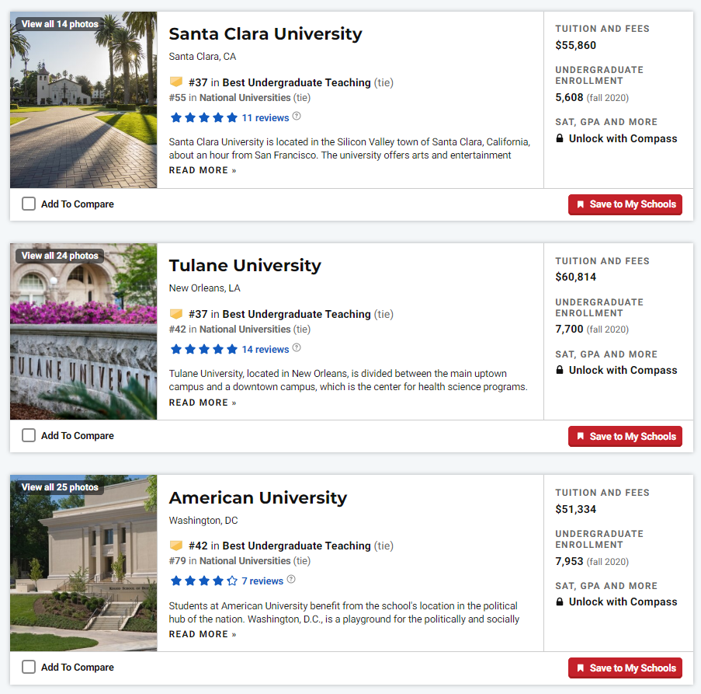Click the reviews info icon next to Tulane's 14 reviews
701x694 pixels.
(x=297, y=347)
